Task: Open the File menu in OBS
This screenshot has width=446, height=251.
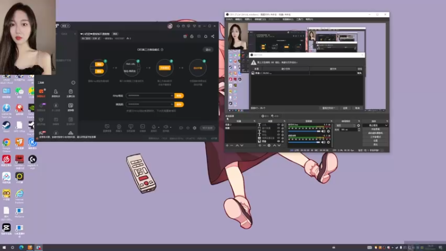Action: tap(229, 20)
